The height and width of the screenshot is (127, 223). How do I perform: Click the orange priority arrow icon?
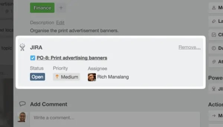(x=57, y=77)
